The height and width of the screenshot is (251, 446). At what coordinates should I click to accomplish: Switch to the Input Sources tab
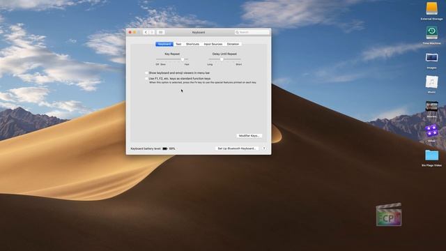213,44
